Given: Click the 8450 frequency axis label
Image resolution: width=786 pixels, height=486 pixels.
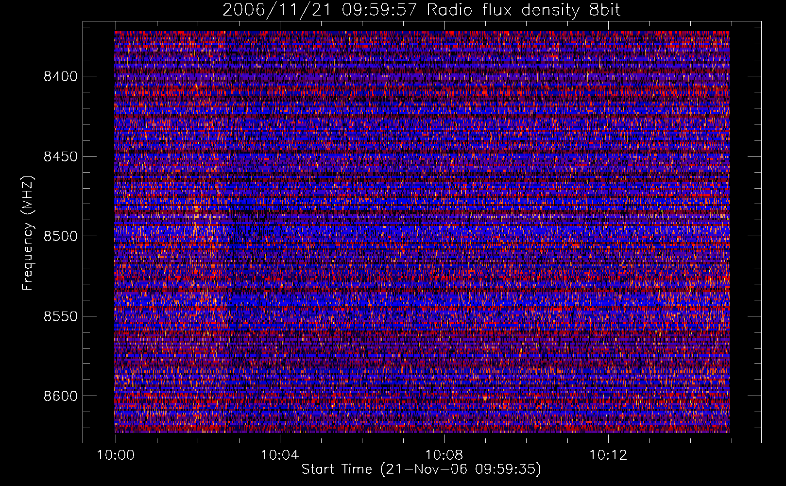Looking at the screenshot, I should pyautogui.click(x=60, y=156).
